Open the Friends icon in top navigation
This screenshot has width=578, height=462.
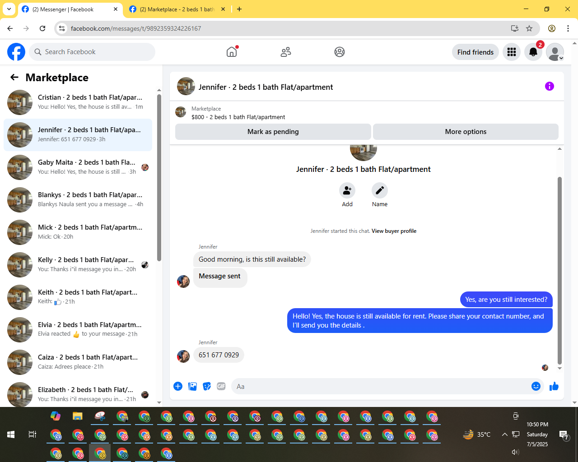286,52
